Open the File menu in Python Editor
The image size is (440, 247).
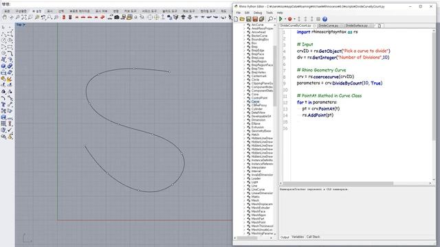pyautogui.click(x=239, y=12)
